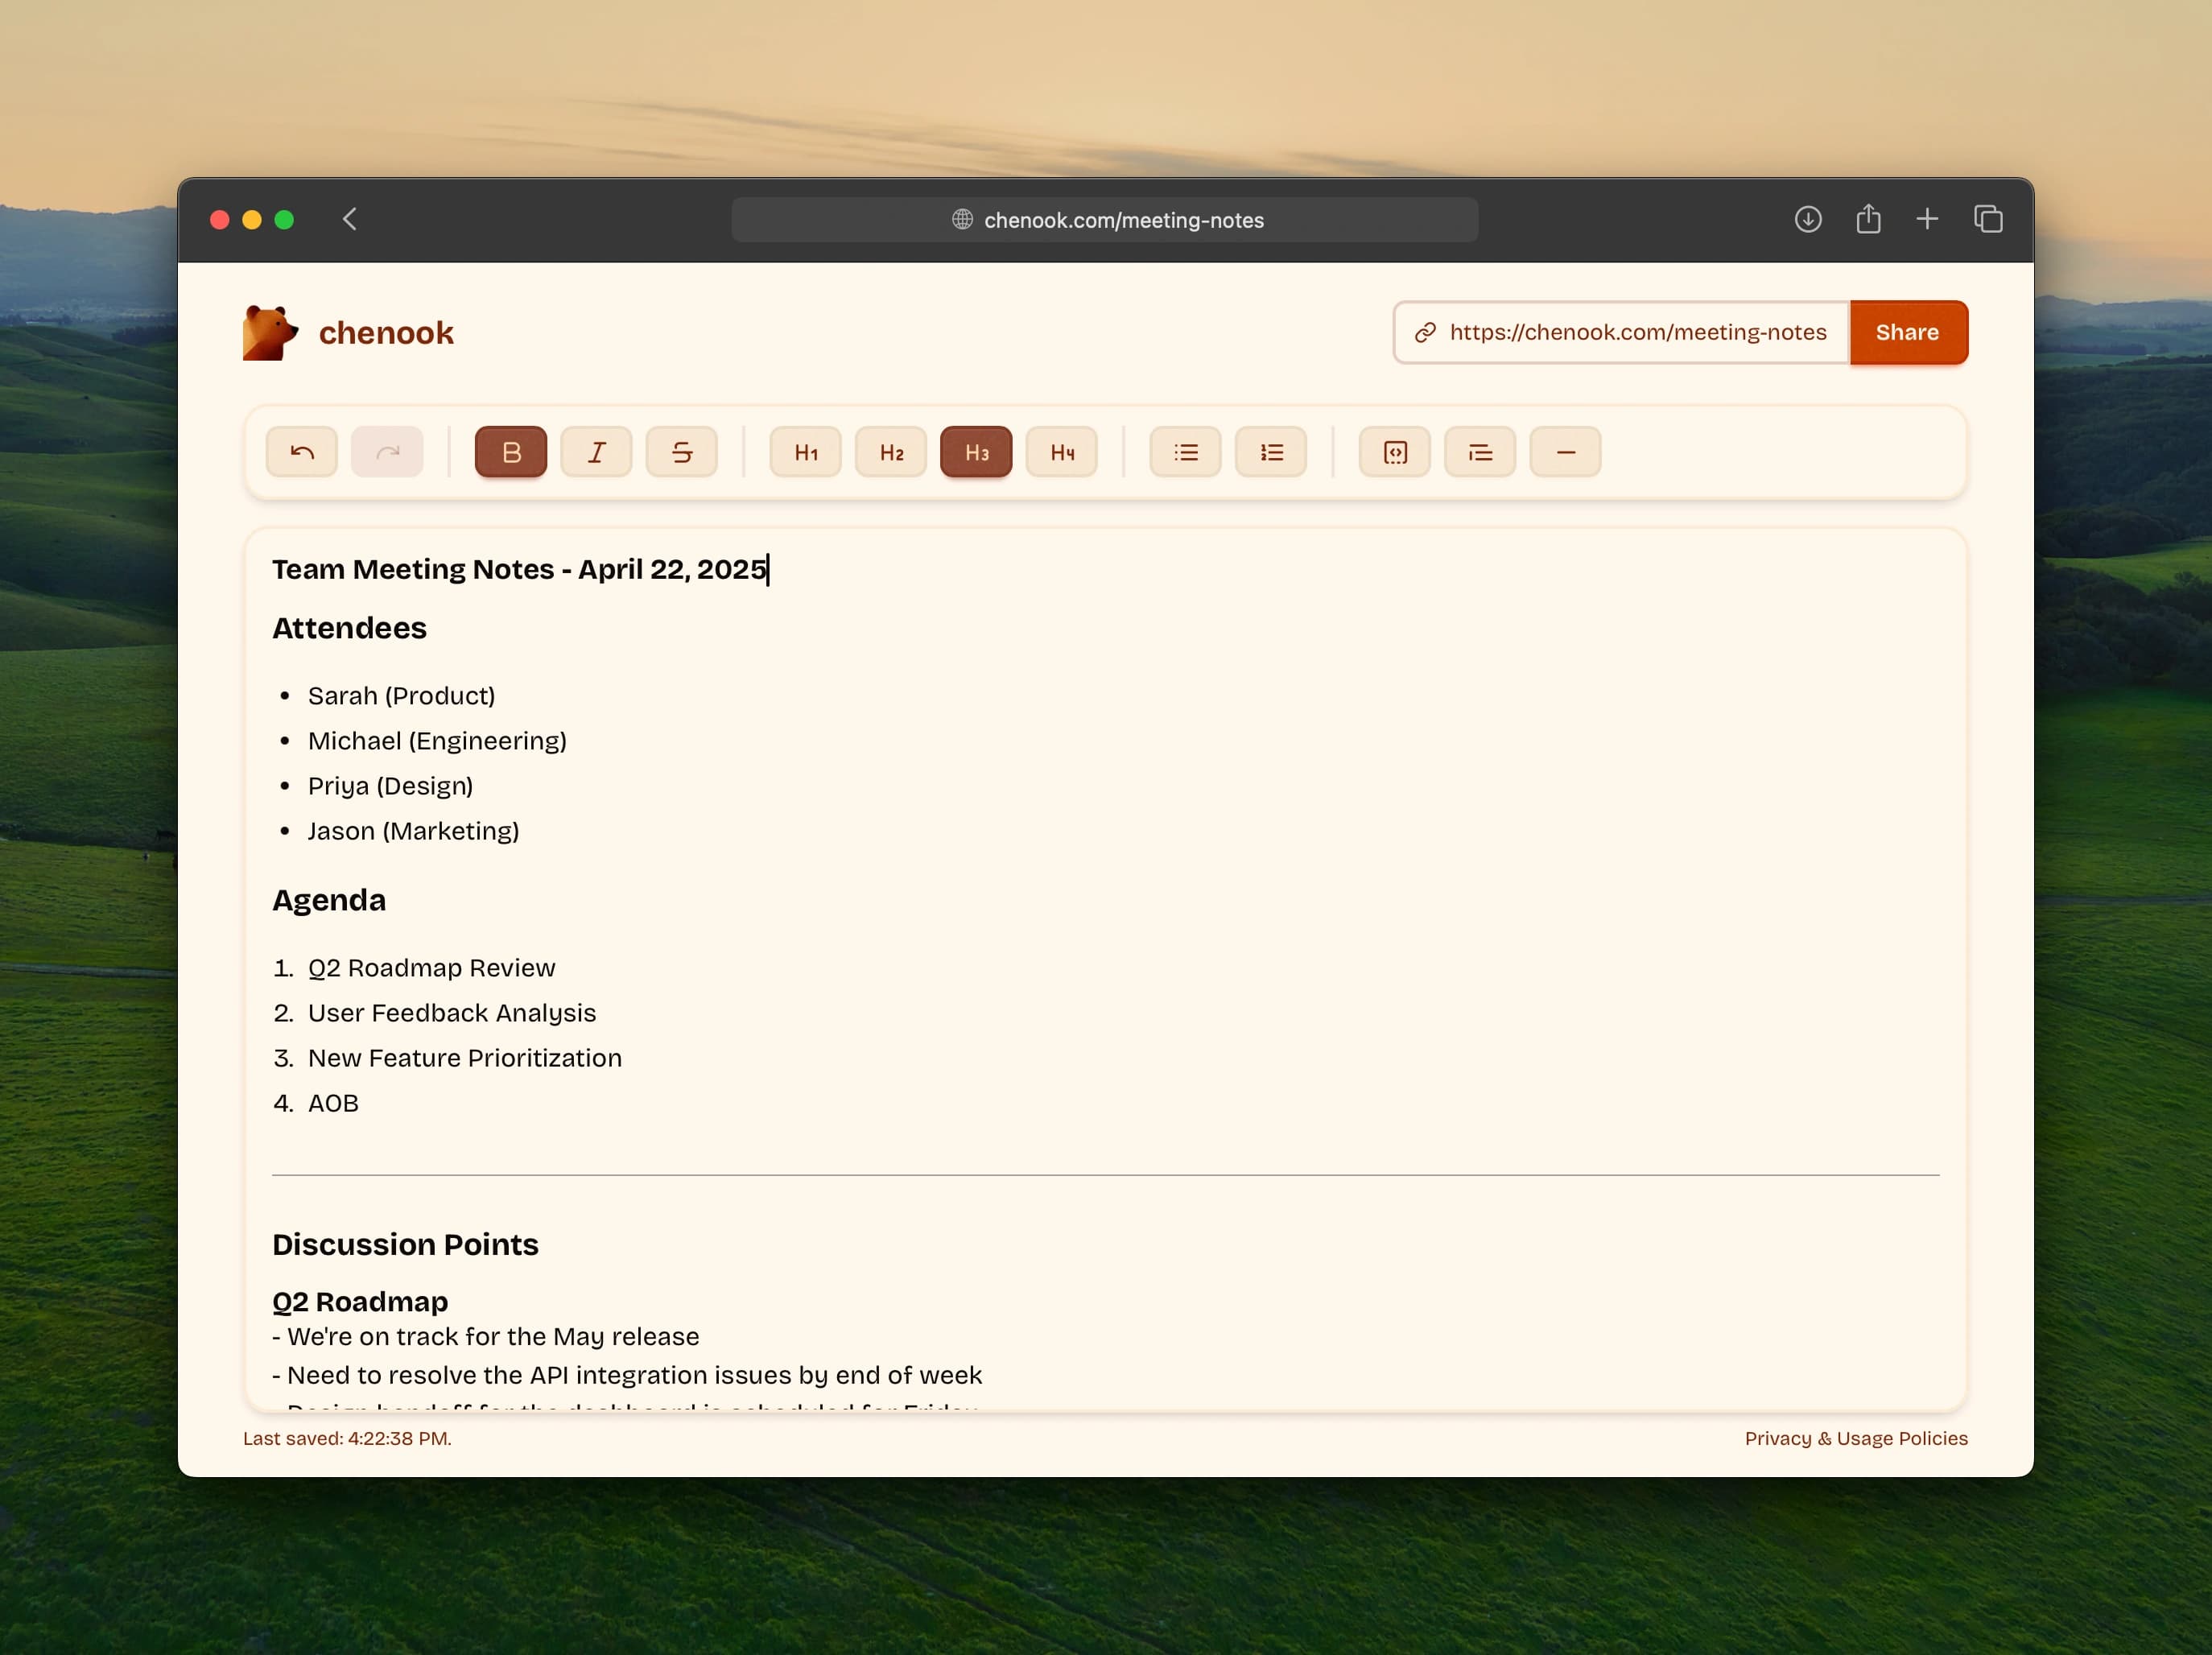
Task: Insert a horizontal rule divider
Action: click(x=1565, y=451)
